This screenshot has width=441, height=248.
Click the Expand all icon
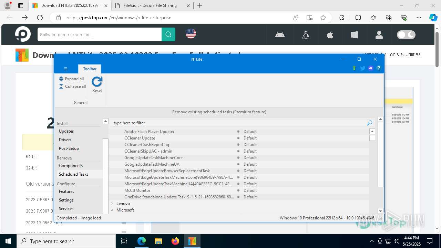click(x=61, y=79)
